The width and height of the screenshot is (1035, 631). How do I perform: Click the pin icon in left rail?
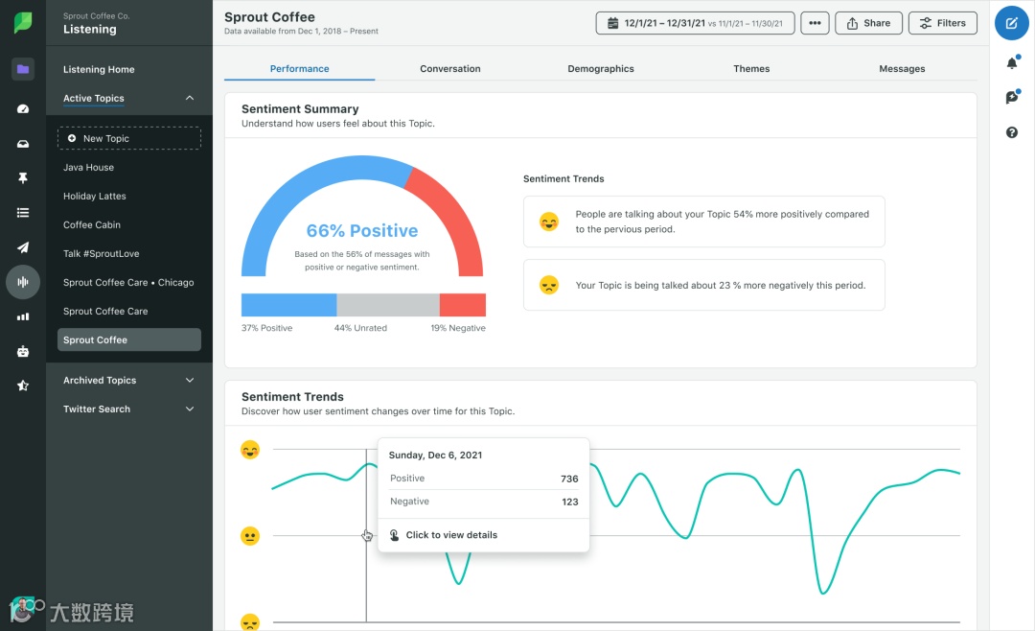[x=23, y=177]
